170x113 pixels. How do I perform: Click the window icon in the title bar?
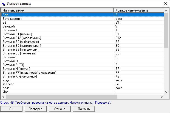coord(3,4)
